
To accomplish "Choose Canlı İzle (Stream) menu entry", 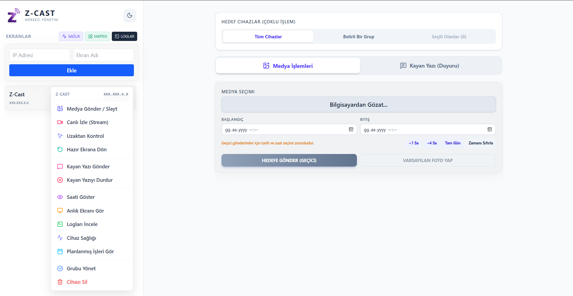I will tap(92, 122).
